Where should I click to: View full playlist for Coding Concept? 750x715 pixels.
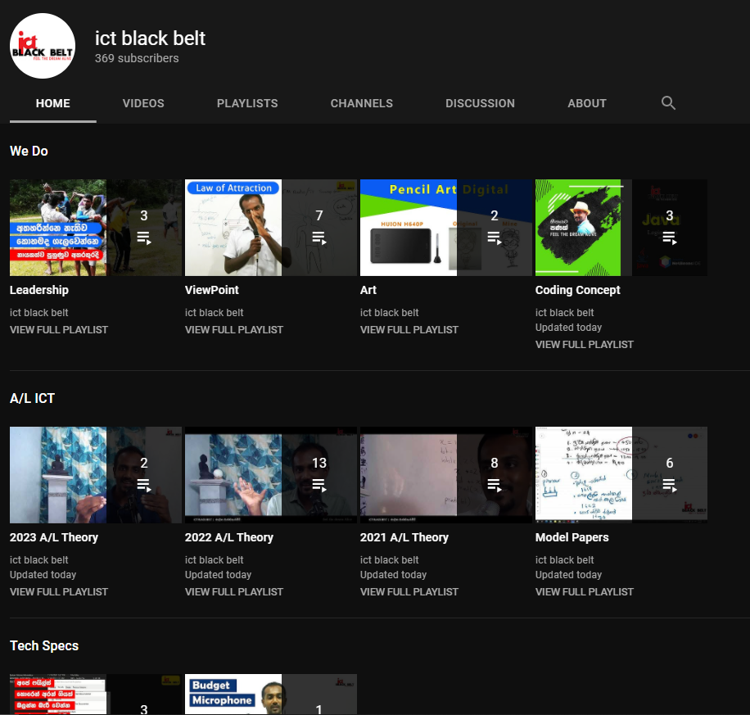point(585,345)
